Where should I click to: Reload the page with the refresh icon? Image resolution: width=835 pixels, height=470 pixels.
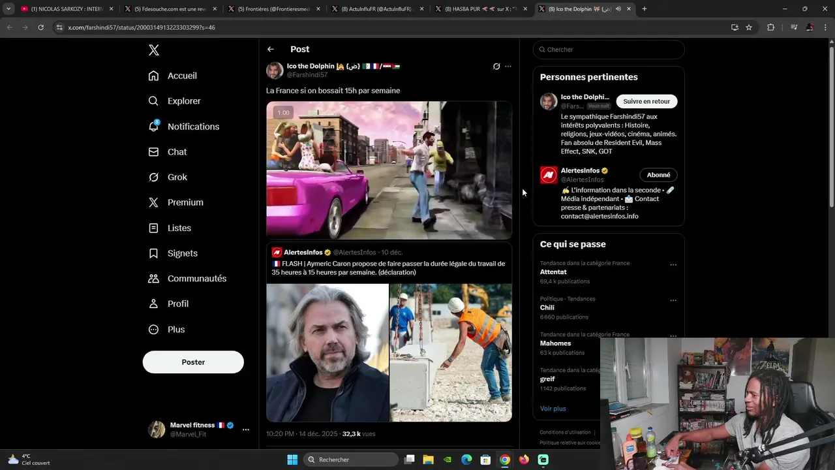(x=40, y=27)
